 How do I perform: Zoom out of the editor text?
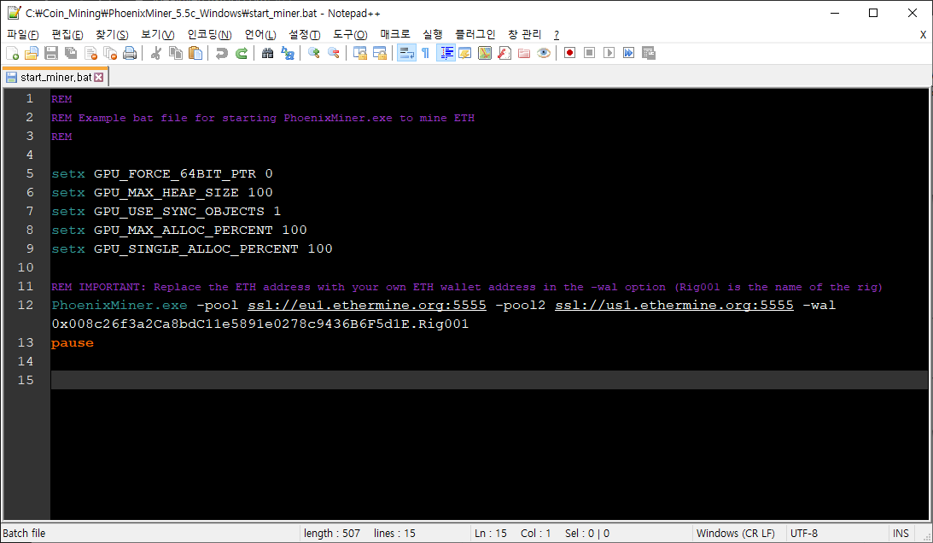333,54
